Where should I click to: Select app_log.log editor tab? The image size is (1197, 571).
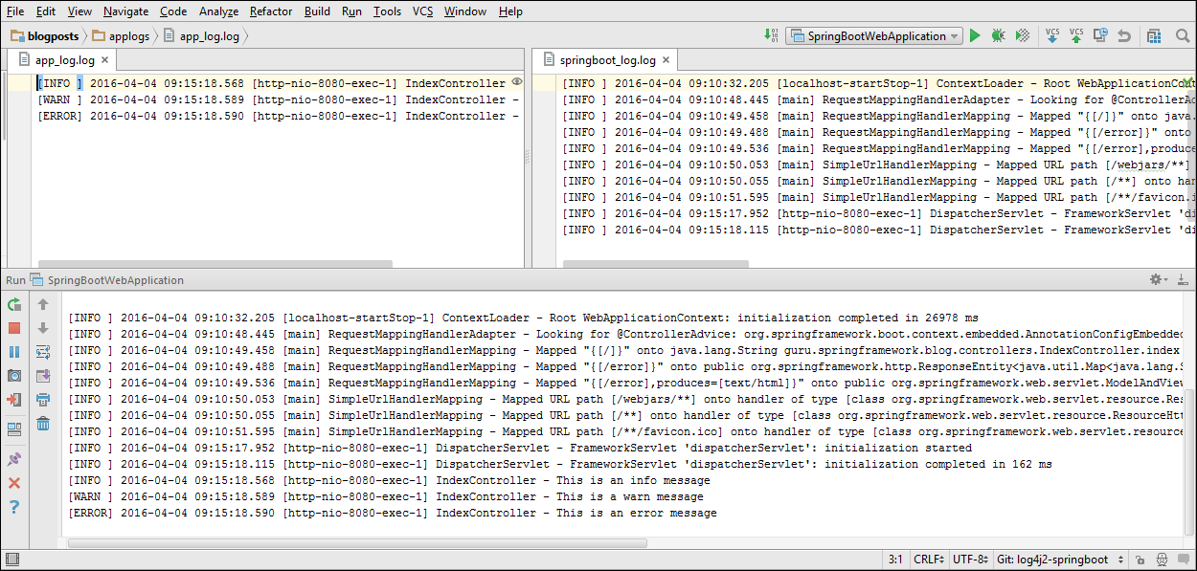63,59
